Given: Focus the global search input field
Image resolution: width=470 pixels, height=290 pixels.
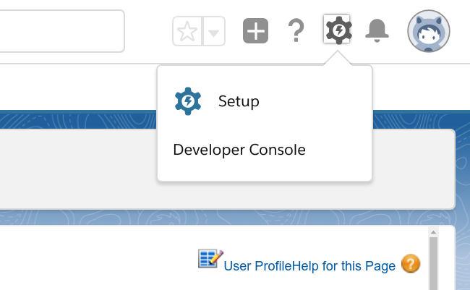Looking at the screenshot, I should [x=61, y=31].
